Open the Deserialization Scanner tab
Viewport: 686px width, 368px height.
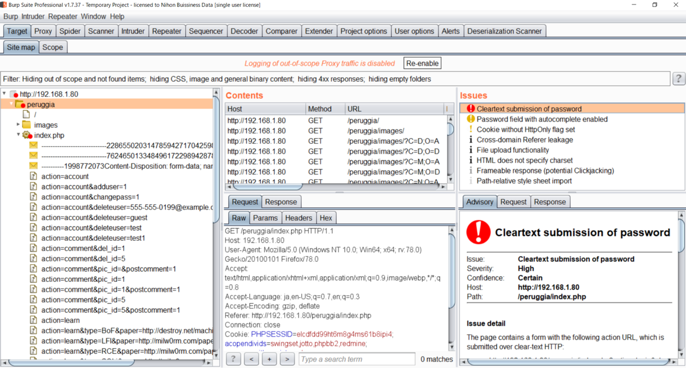(x=505, y=31)
